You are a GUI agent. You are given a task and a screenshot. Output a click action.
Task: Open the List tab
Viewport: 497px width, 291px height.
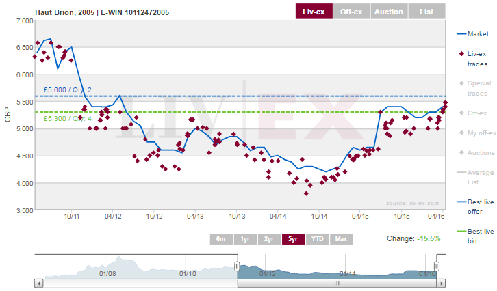click(426, 12)
